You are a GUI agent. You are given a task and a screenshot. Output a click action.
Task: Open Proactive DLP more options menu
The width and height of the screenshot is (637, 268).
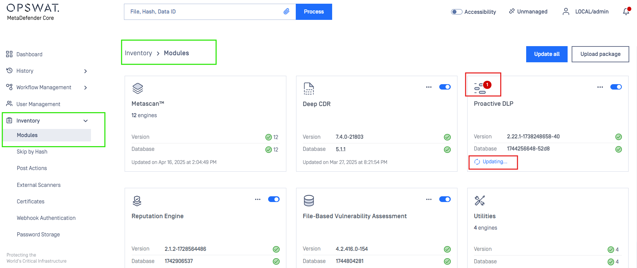[x=600, y=87]
